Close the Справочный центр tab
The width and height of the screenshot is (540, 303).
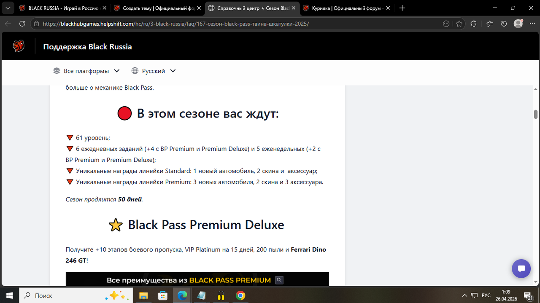tap(293, 8)
